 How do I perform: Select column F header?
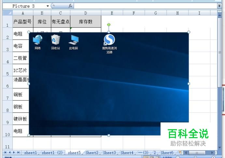point(134,13)
